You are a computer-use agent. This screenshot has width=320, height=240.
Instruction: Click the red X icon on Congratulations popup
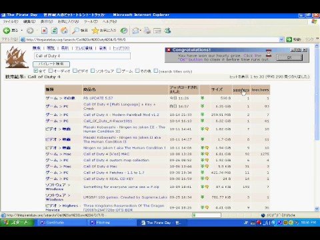pos(169,50)
